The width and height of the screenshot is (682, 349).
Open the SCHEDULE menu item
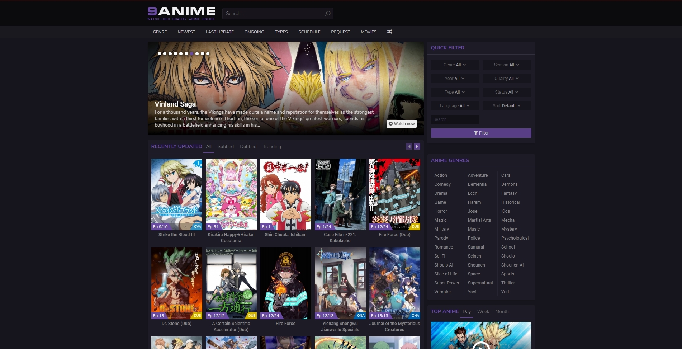[309, 32]
